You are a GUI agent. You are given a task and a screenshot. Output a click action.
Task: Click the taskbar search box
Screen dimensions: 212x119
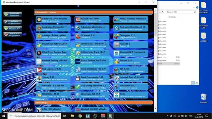[34, 116]
